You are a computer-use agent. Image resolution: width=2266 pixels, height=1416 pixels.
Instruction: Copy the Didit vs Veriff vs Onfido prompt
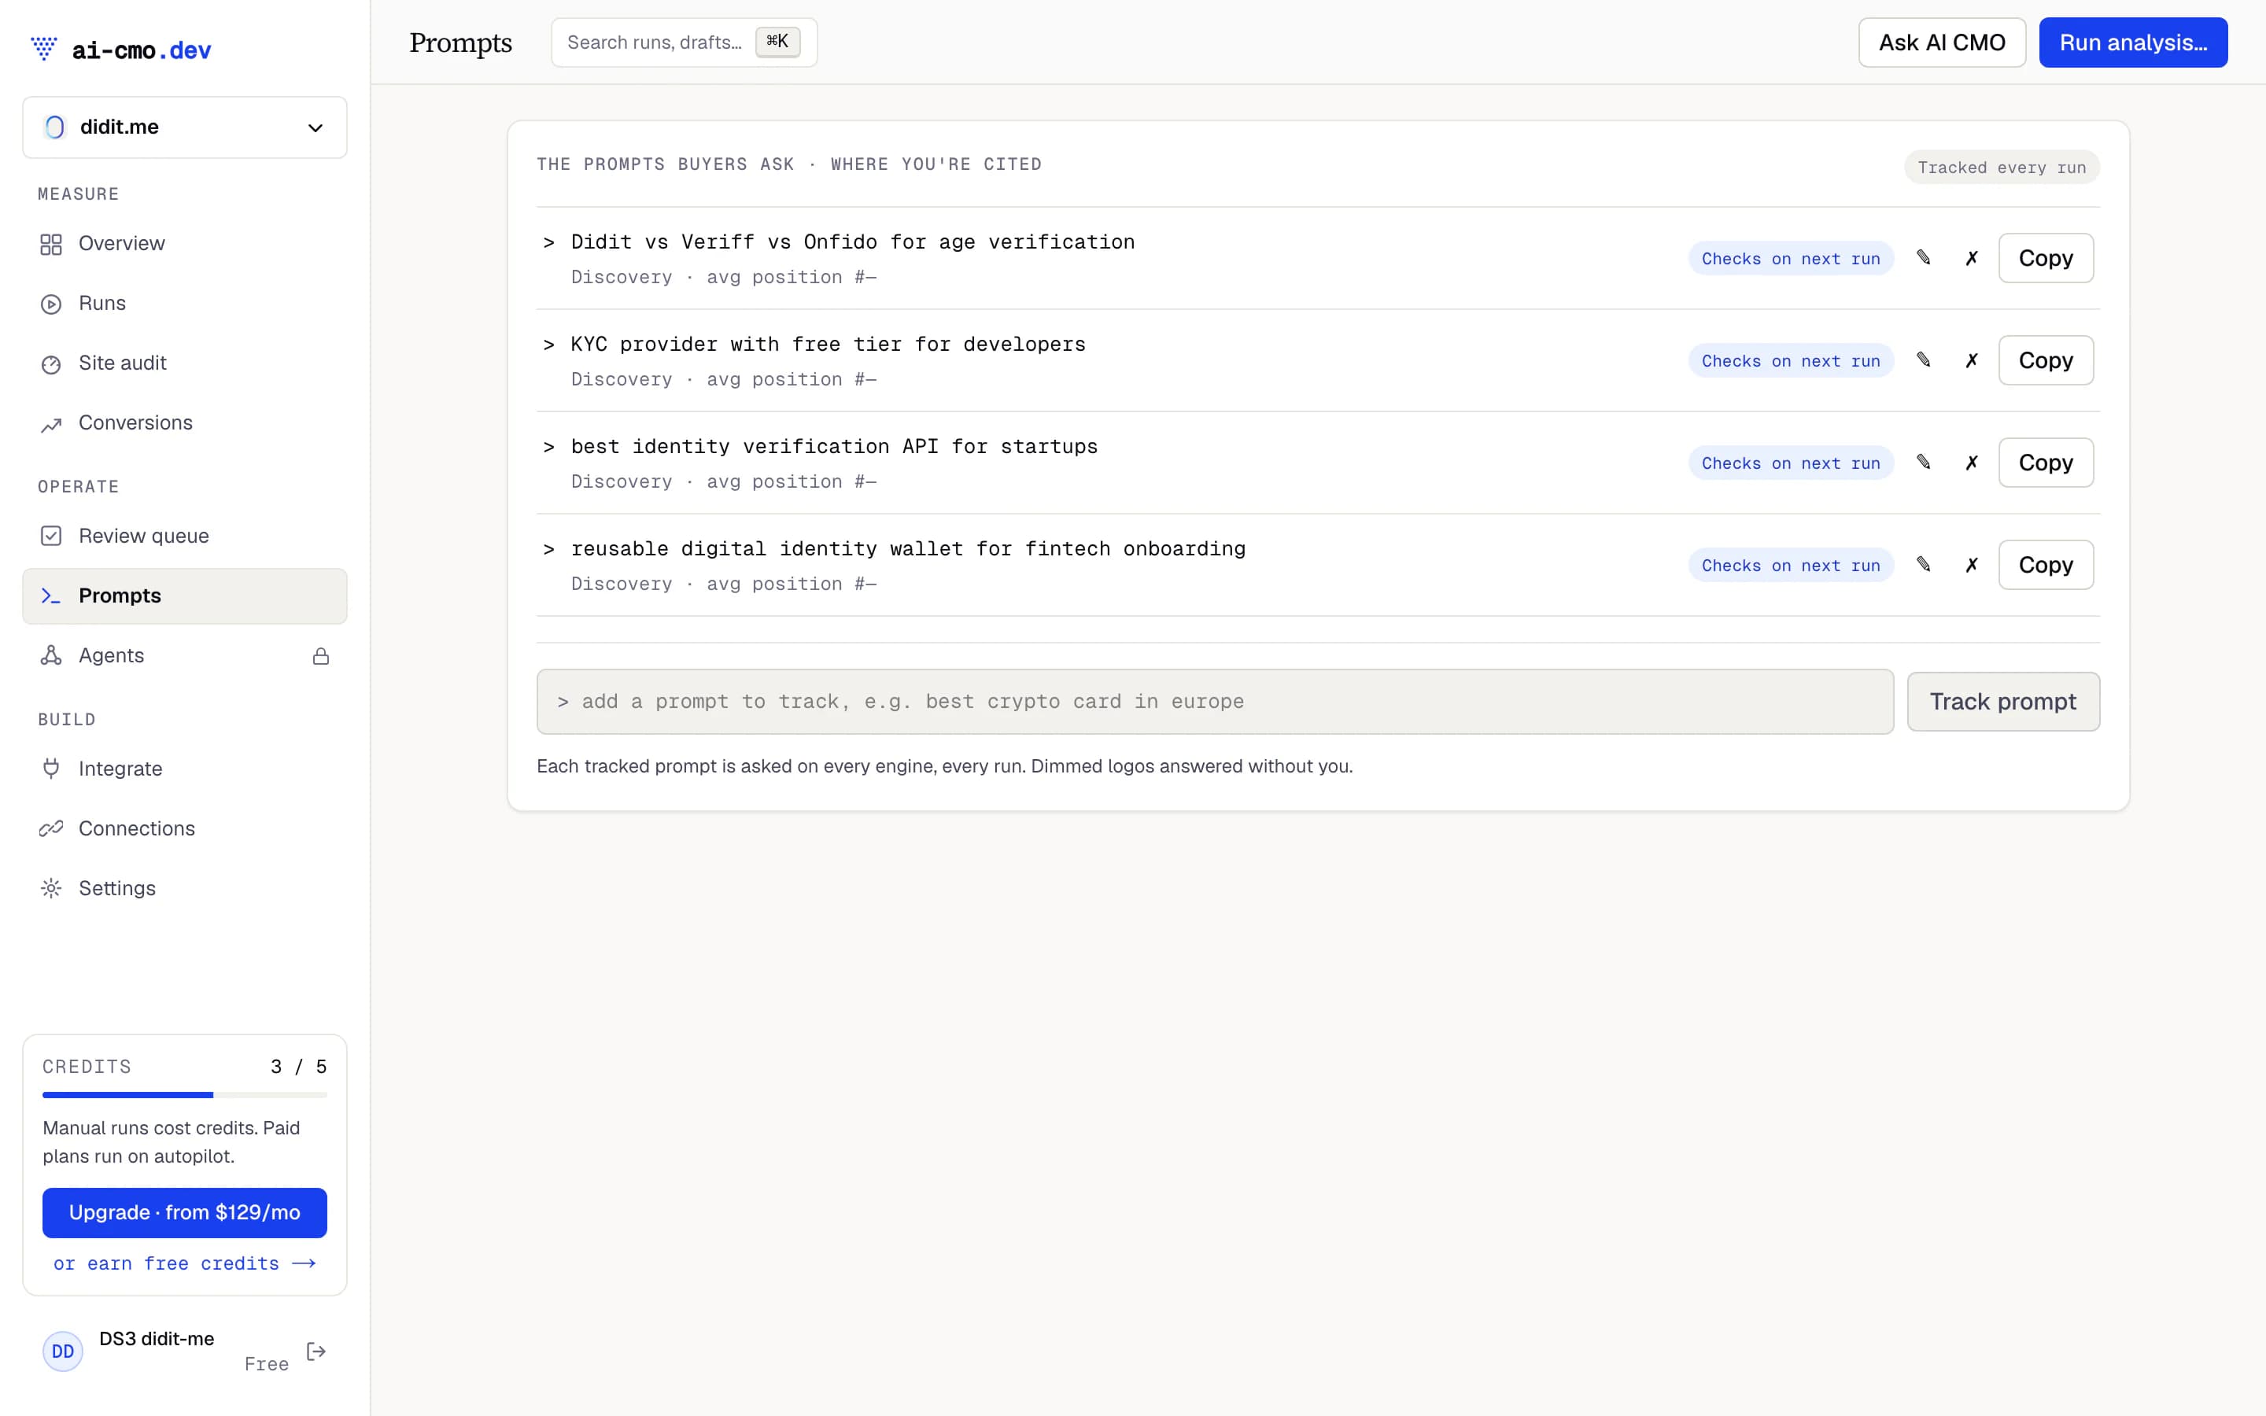(x=2045, y=257)
